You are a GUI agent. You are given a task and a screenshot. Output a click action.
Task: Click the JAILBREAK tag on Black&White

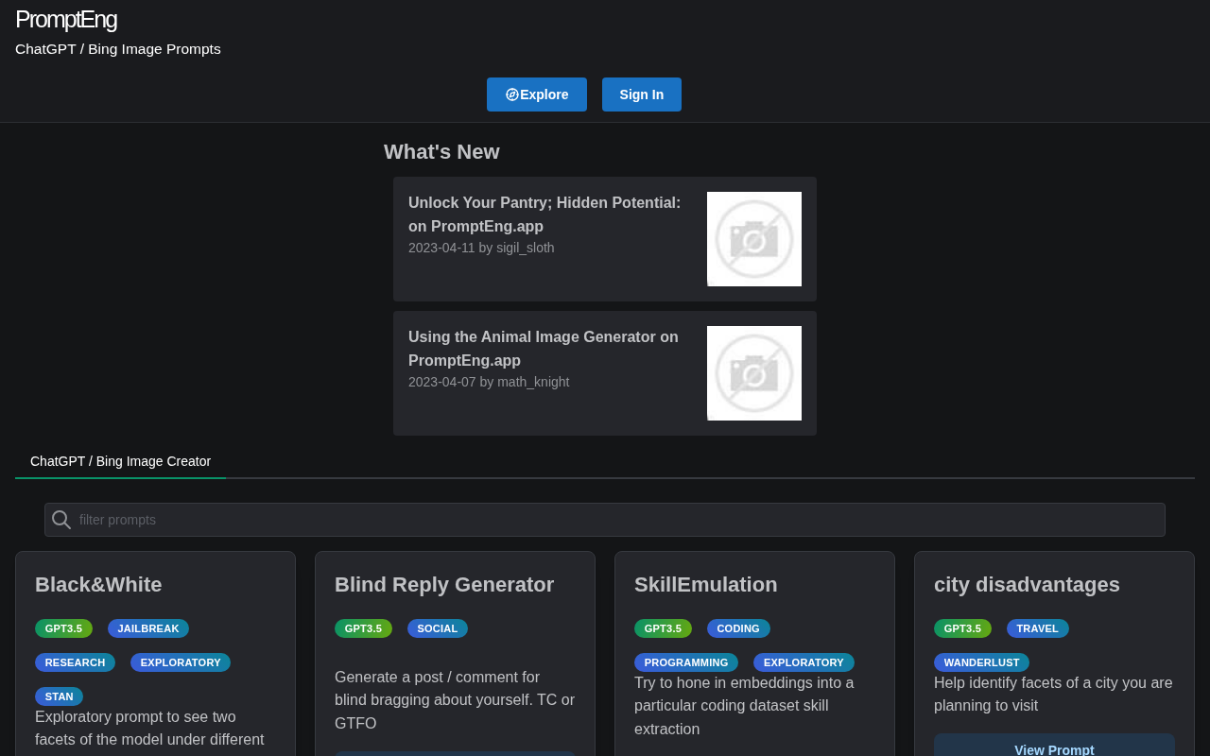[148, 628]
